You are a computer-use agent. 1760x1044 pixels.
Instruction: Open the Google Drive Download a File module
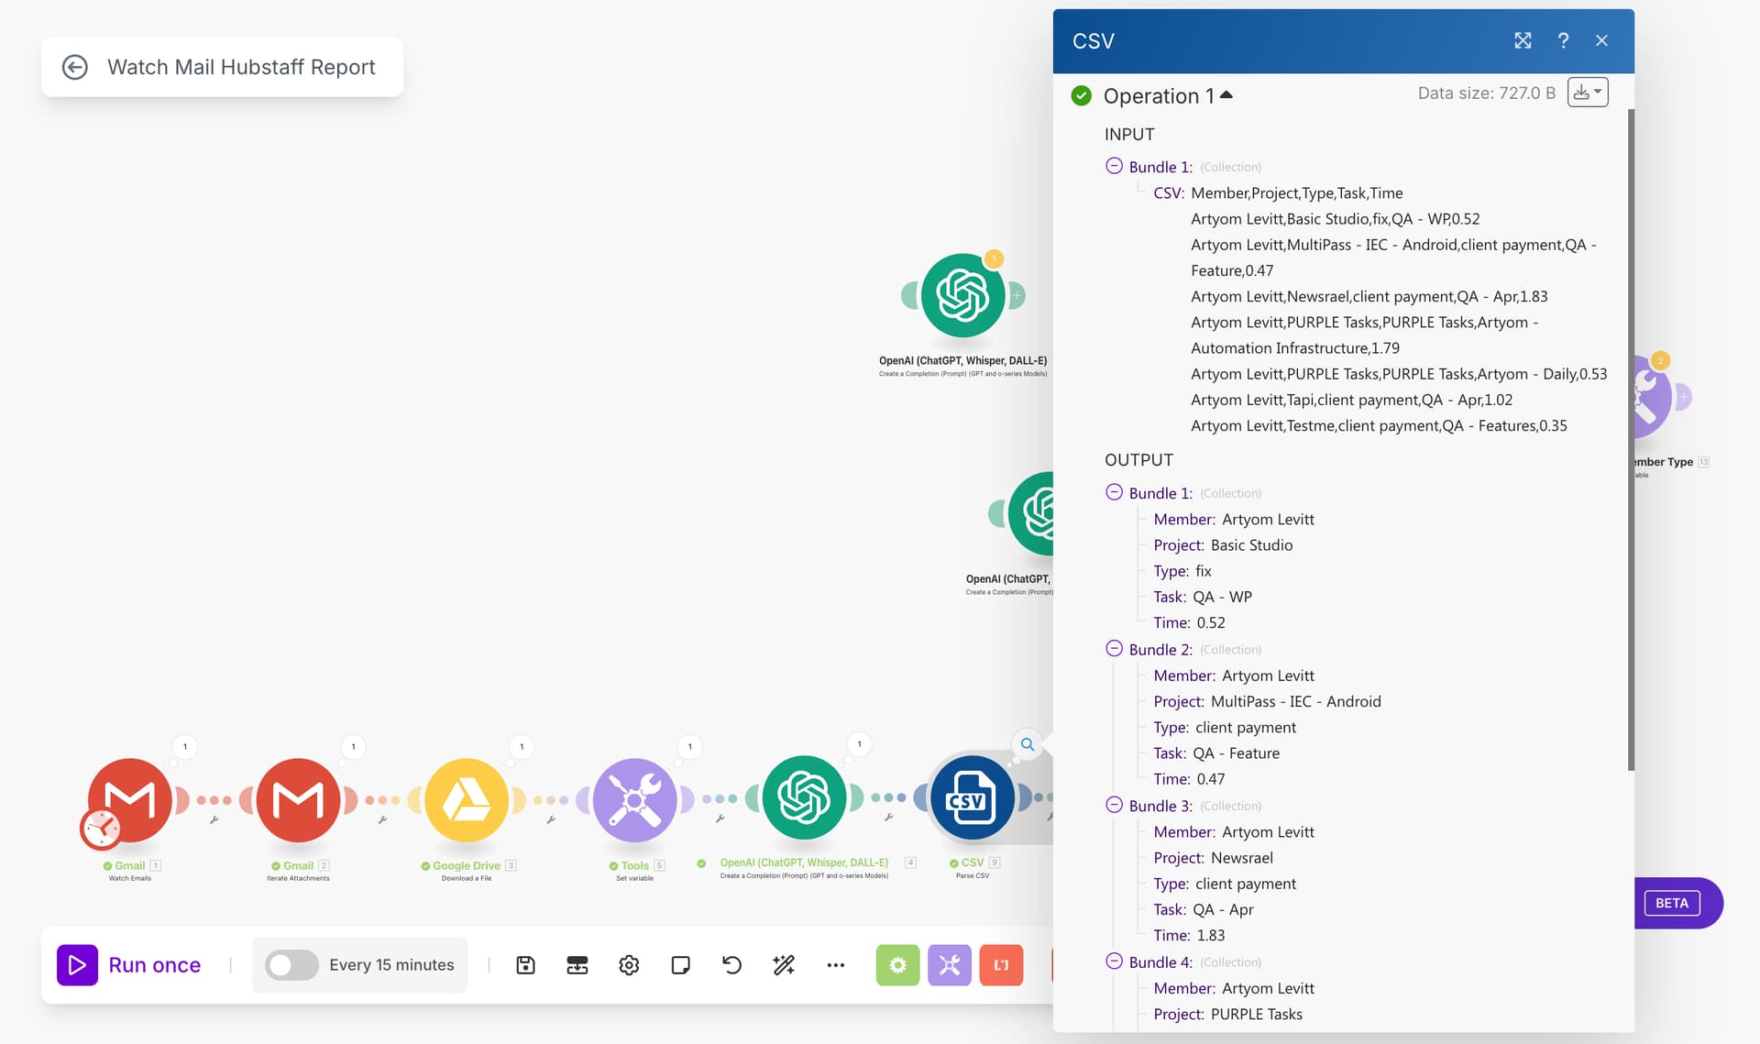(x=467, y=799)
